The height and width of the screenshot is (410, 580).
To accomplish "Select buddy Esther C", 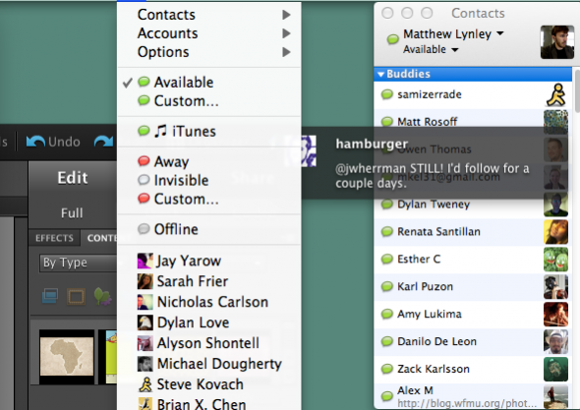I will [473, 260].
